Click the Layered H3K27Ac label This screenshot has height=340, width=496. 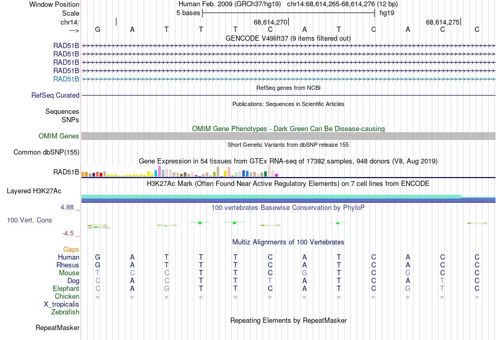(34, 191)
